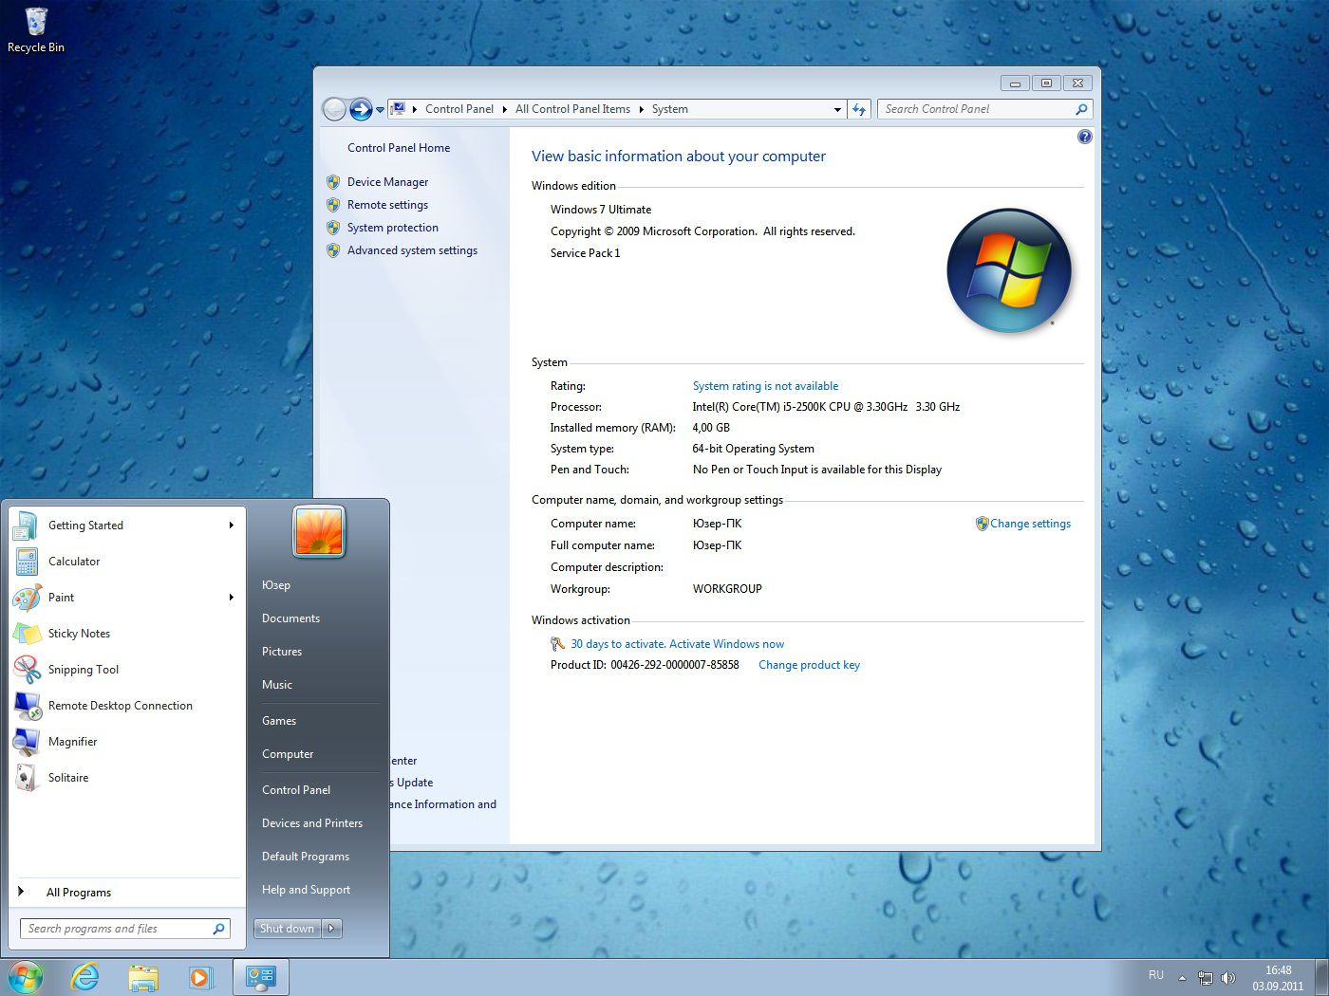Click the Calculator icon in Start menu
Screen dimensions: 1329x996
click(26, 562)
